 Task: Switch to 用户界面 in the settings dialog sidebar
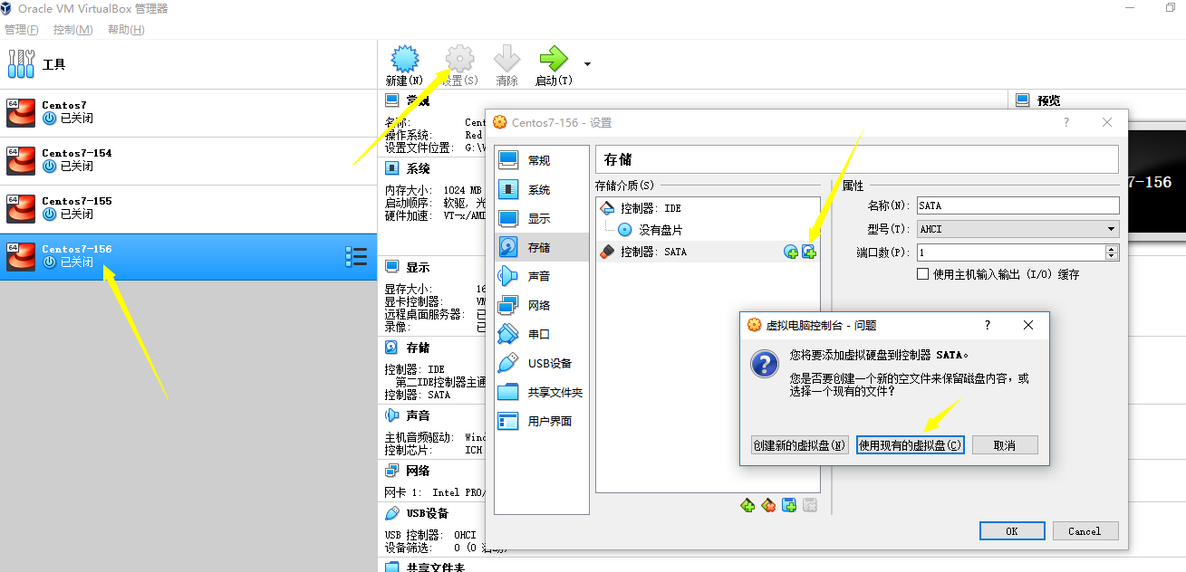tap(541, 421)
